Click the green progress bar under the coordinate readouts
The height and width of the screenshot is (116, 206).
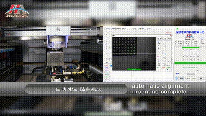[x=191, y=48]
